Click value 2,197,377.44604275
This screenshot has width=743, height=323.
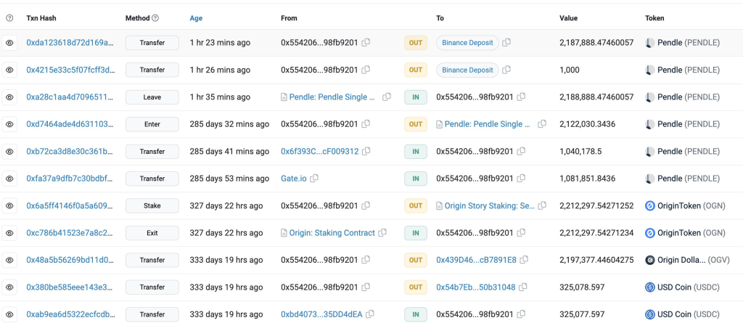(596, 260)
